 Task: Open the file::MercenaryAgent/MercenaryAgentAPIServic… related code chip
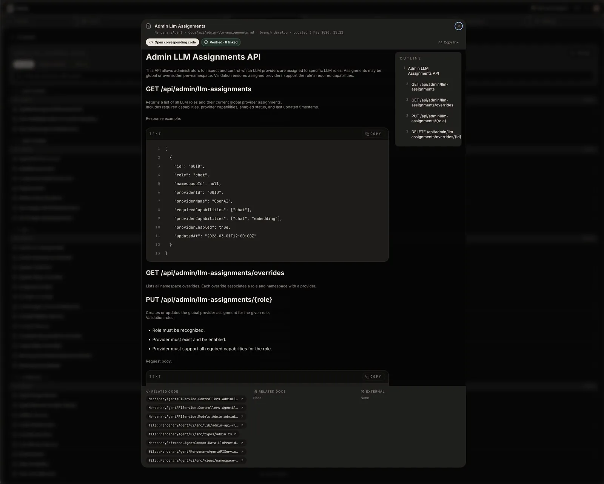[x=196, y=452]
